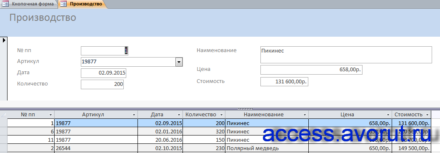
Task: Open the Количество column filter arrow
Action: (221, 115)
